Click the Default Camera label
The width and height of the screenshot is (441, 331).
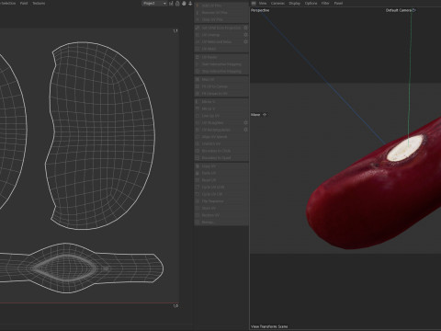(x=398, y=10)
